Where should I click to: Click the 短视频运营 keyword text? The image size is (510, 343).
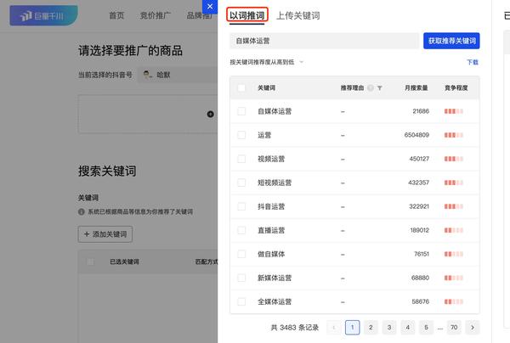click(x=275, y=183)
